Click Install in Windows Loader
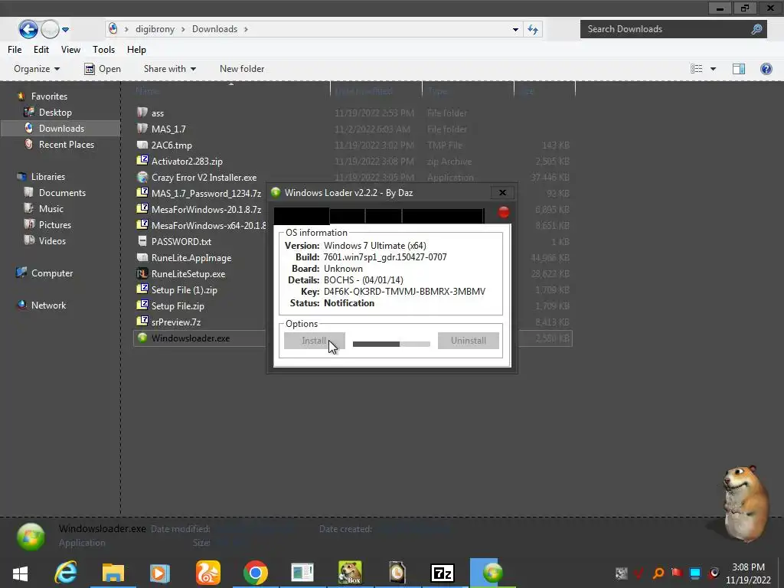The width and height of the screenshot is (784, 588). click(x=315, y=341)
